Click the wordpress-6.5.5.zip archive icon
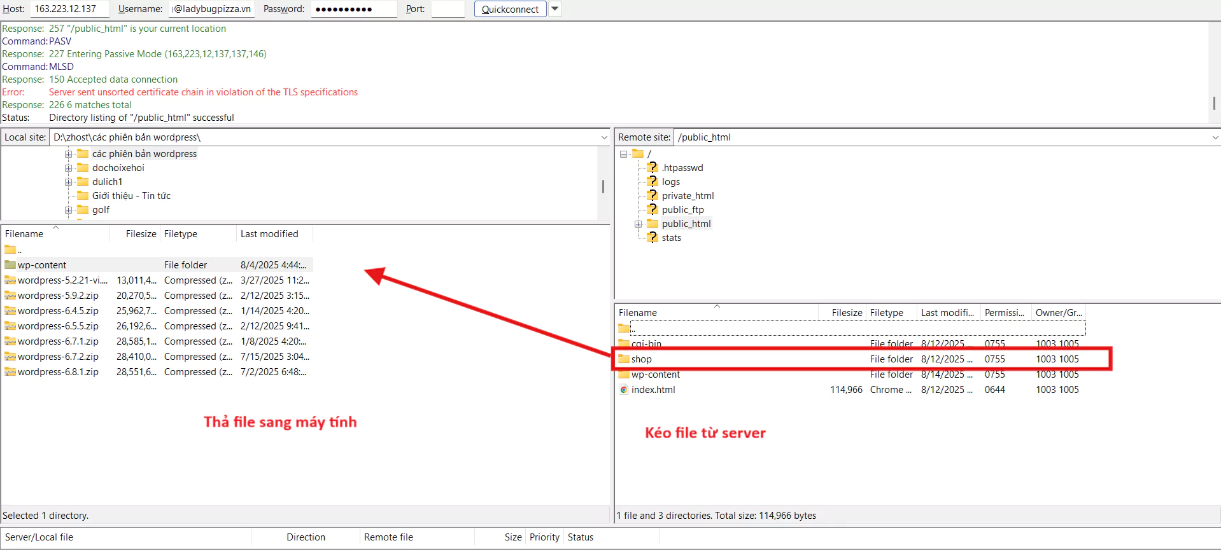 click(x=10, y=326)
